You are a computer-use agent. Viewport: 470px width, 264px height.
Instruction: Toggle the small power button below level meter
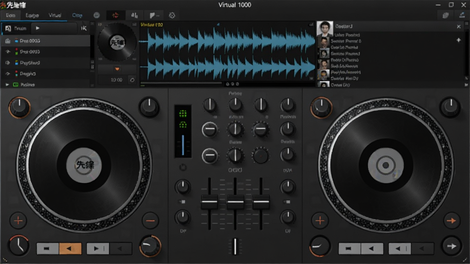tap(183, 167)
